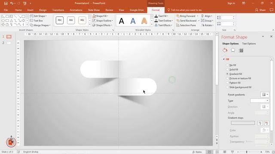Open Format Shape pane options arrow

263,36
